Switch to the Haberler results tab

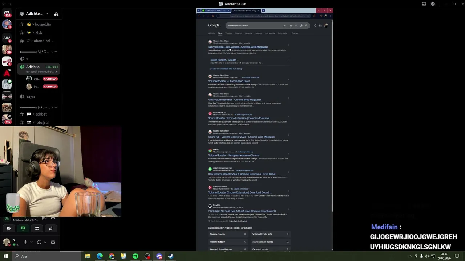pos(258,33)
